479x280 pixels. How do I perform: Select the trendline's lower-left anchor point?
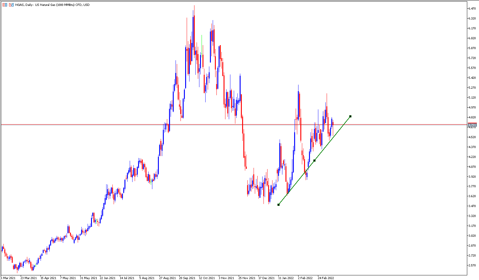click(x=278, y=205)
